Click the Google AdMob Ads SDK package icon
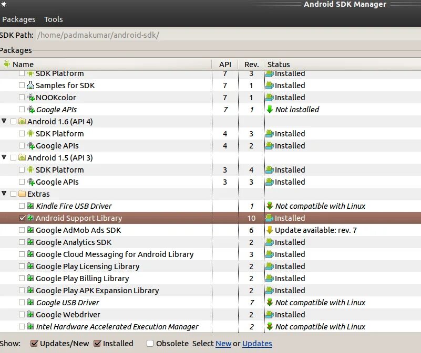The height and width of the screenshot is (353, 421). point(30,230)
